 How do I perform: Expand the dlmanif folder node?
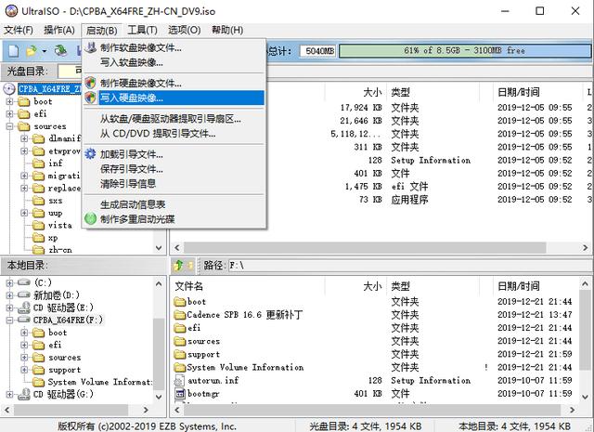[24, 138]
